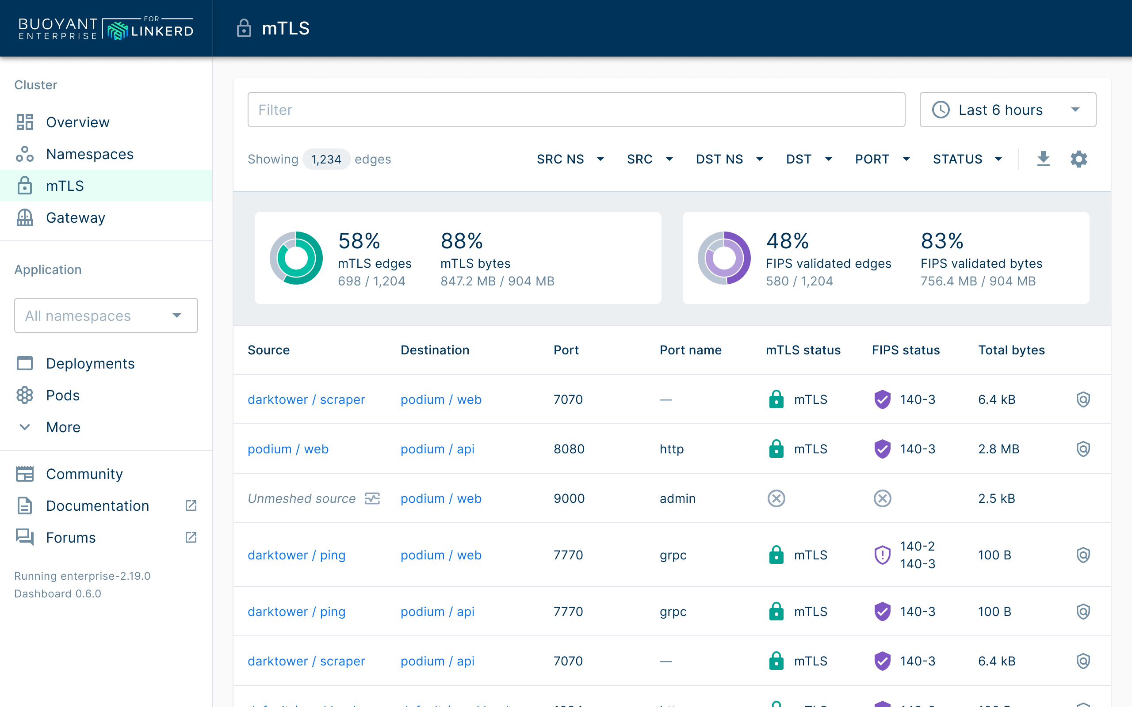The image size is (1132, 707).
Task: Click FIPS warning shield on darktower/ping row
Action: [x=882, y=555]
